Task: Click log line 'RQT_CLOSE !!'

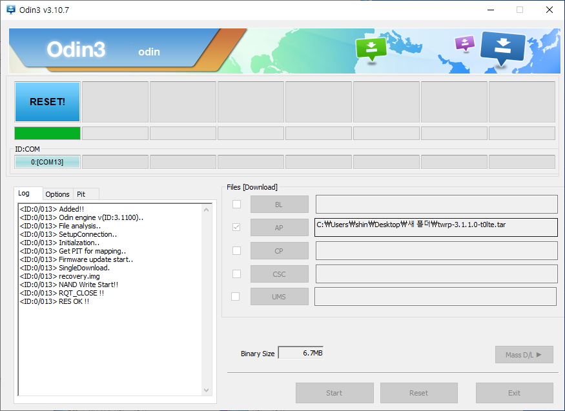Action: 62,293
